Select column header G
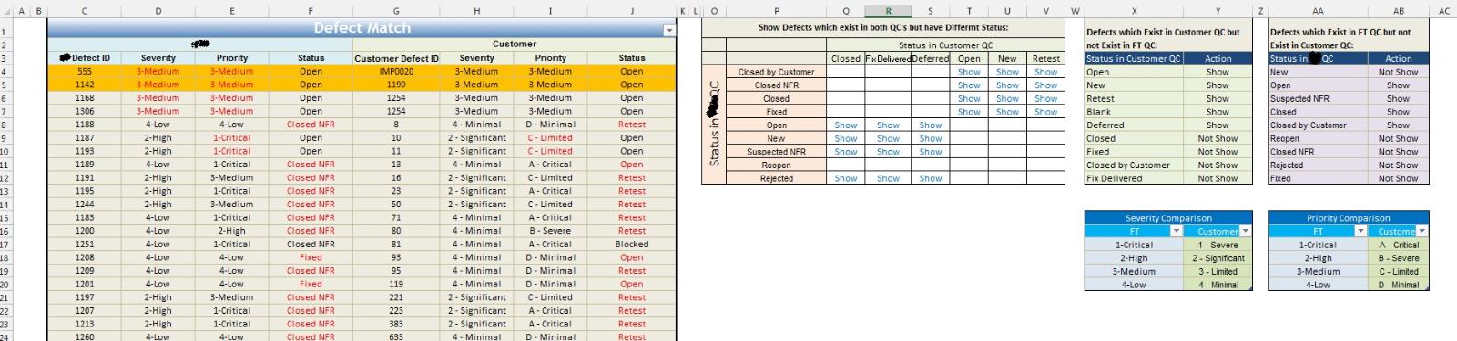Screen dimensions: 1457x341 396,11
